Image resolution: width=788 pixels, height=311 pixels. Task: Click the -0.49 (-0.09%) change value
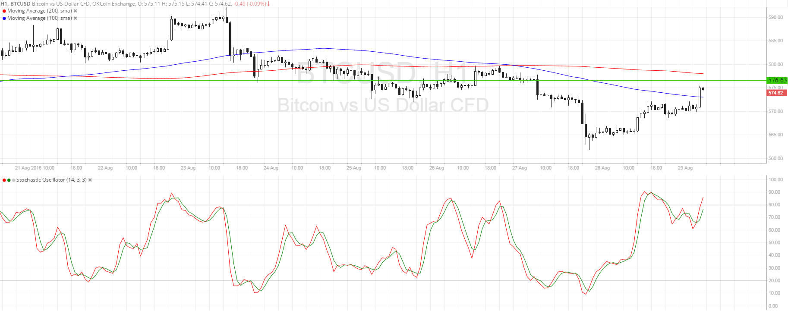[250, 4]
